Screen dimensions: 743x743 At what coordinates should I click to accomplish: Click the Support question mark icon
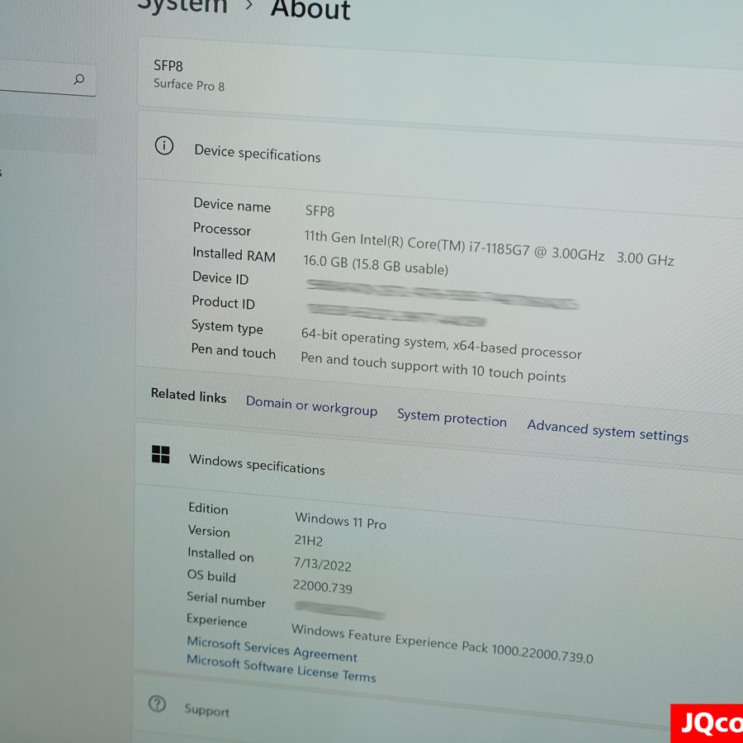click(157, 703)
